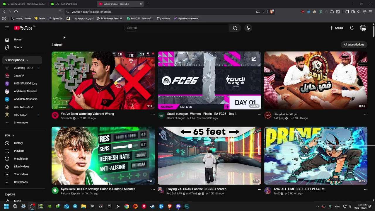Image resolution: width=375 pixels, height=211 pixels.
Task: Open Telegram from the taskbar
Action: tap(75, 206)
